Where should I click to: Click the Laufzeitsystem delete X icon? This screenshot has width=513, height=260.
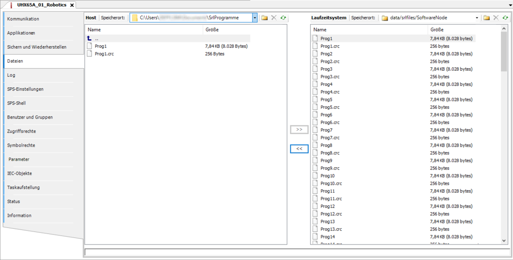495,18
